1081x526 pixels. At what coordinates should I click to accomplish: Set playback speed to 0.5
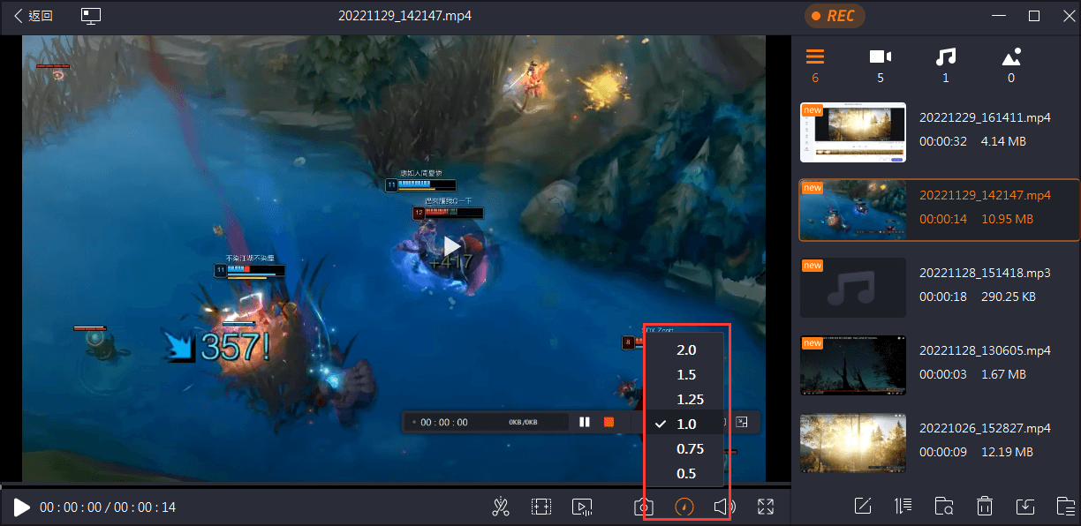686,473
